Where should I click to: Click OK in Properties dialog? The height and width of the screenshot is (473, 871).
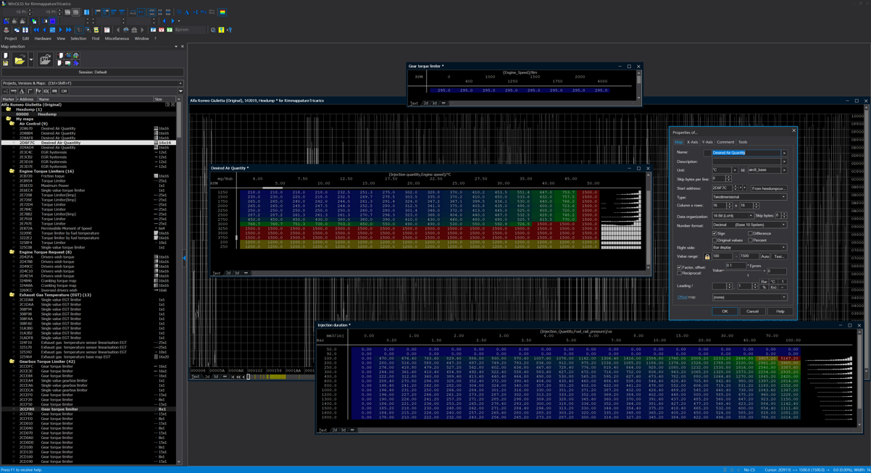tap(725, 311)
